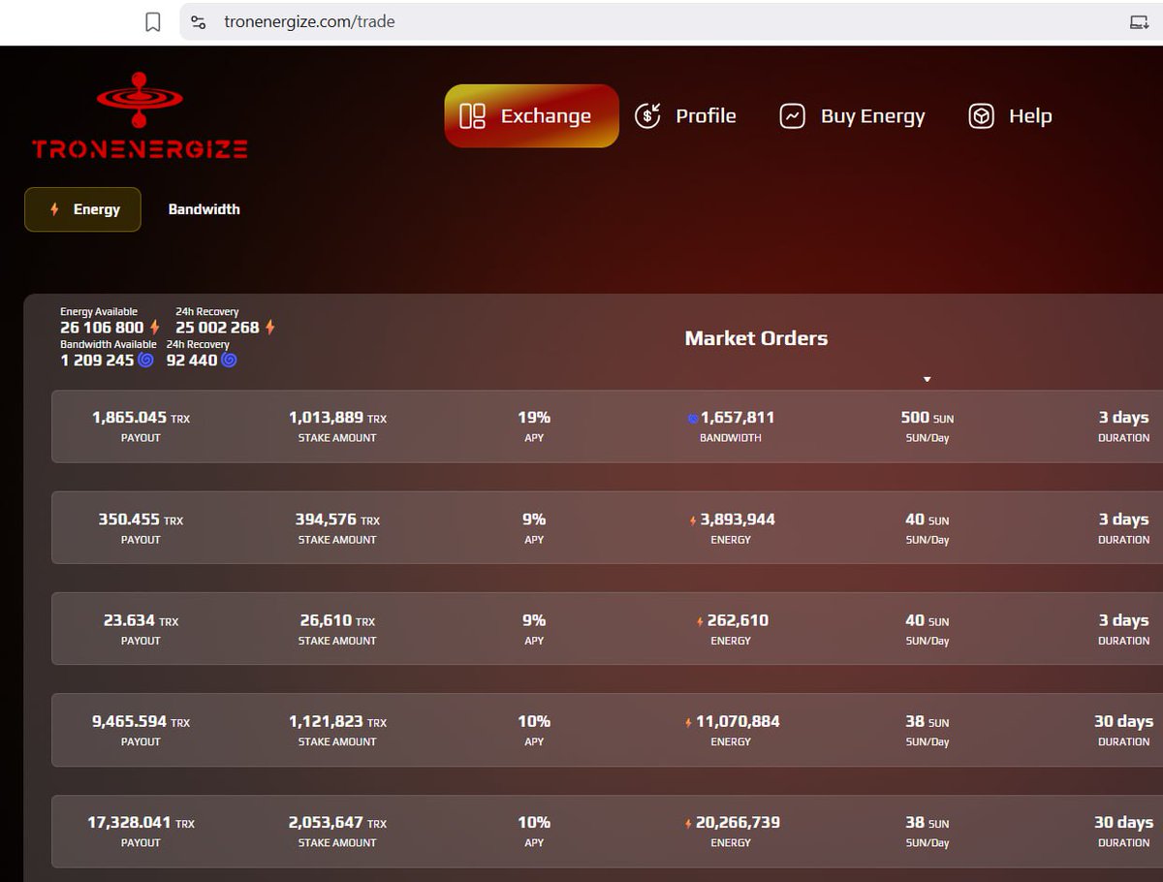Click stake amount 2,053,647 TRX
Screen dimensions: 1163x882
coord(337,822)
